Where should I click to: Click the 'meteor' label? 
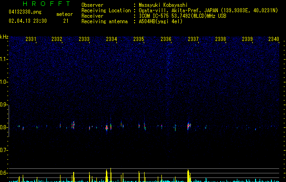(65, 14)
